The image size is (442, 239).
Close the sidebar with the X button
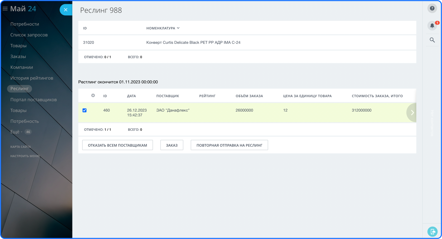point(66,10)
